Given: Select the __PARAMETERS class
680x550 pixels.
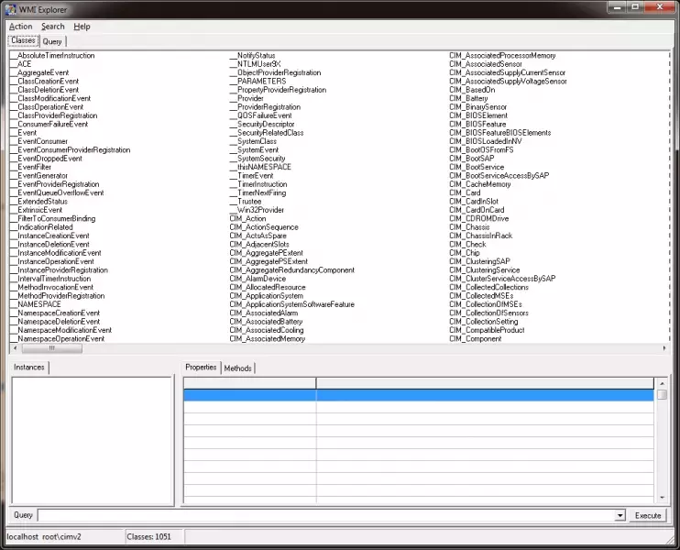Looking at the screenshot, I should coord(258,81).
